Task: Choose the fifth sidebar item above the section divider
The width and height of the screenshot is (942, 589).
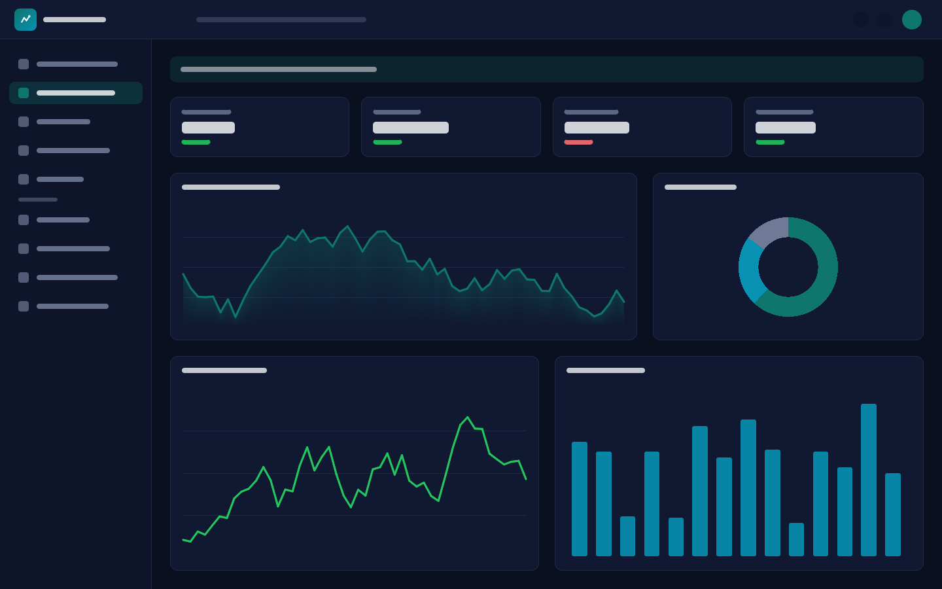Action: 76,179
